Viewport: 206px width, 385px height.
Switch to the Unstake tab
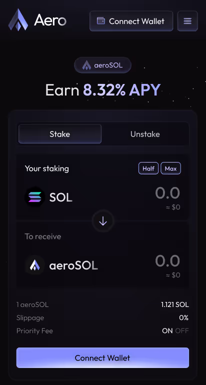[x=145, y=134]
